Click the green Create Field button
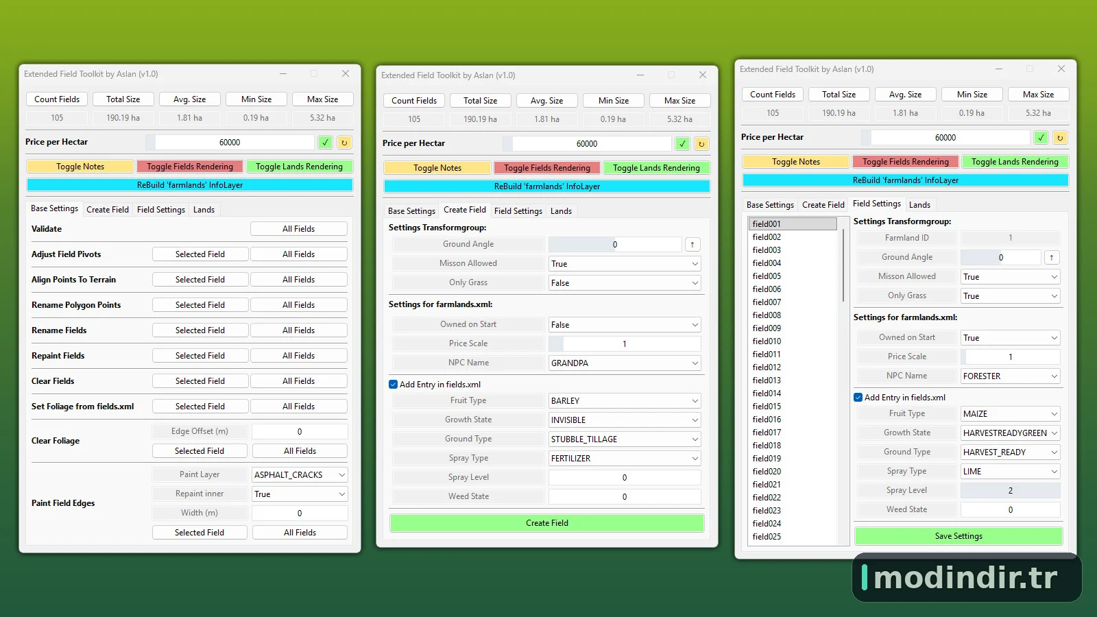This screenshot has height=617, width=1097. pyautogui.click(x=547, y=523)
